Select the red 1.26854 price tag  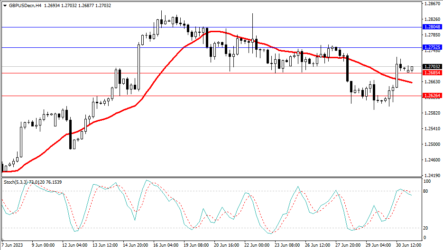coord(432,73)
